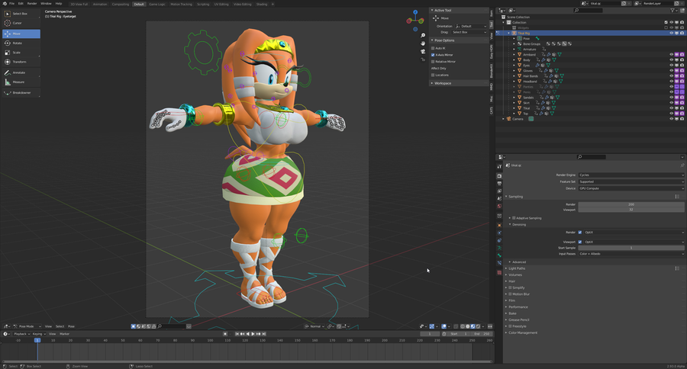Click the Select Box tool
The image size is (687, 369).
point(21,14)
